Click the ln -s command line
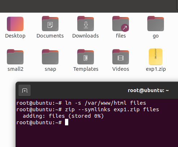This screenshot has height=147, width=178. coord(81,103)
